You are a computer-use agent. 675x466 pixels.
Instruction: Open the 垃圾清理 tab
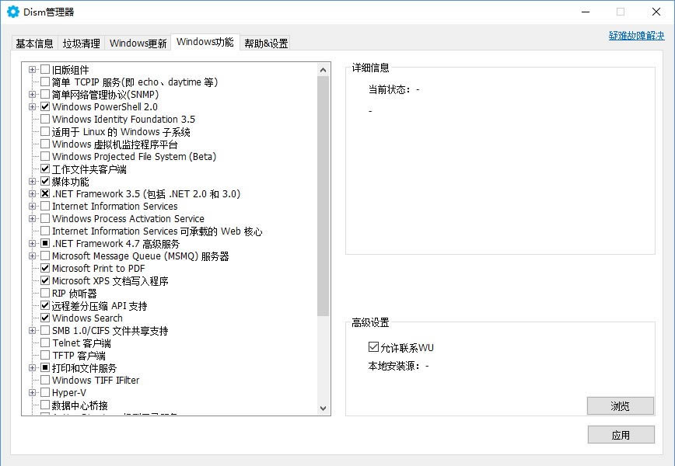[x=82, y=43]
